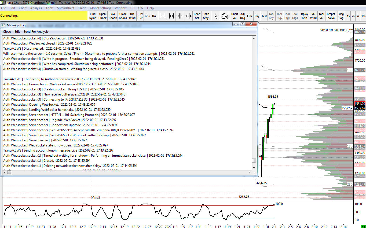Viewport: 366px width, 228px height.
Task: Detach window with Det Wind button
Action: click(x=132, y=16)
